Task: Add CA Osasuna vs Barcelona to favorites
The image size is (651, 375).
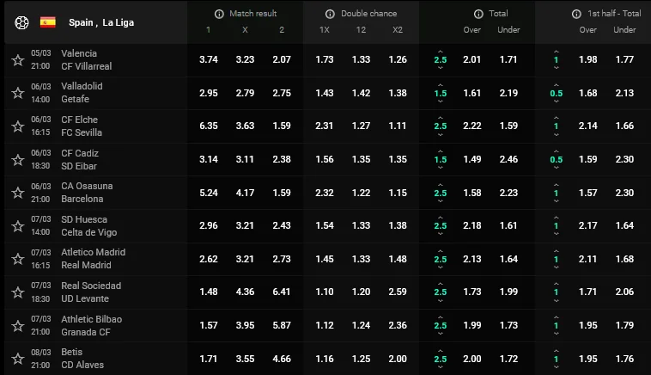Action: pos(17,193)
